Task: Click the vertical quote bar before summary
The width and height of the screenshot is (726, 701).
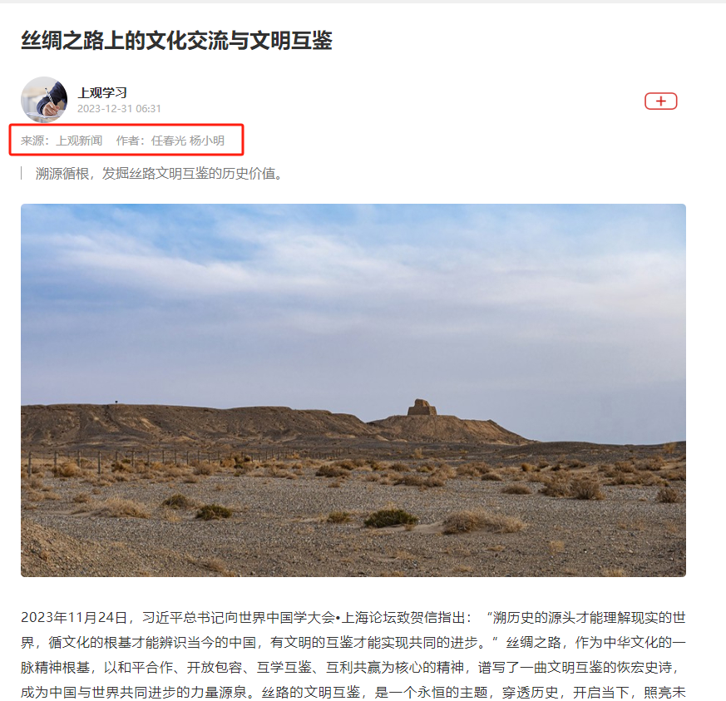Action: [x=22, y=174]
